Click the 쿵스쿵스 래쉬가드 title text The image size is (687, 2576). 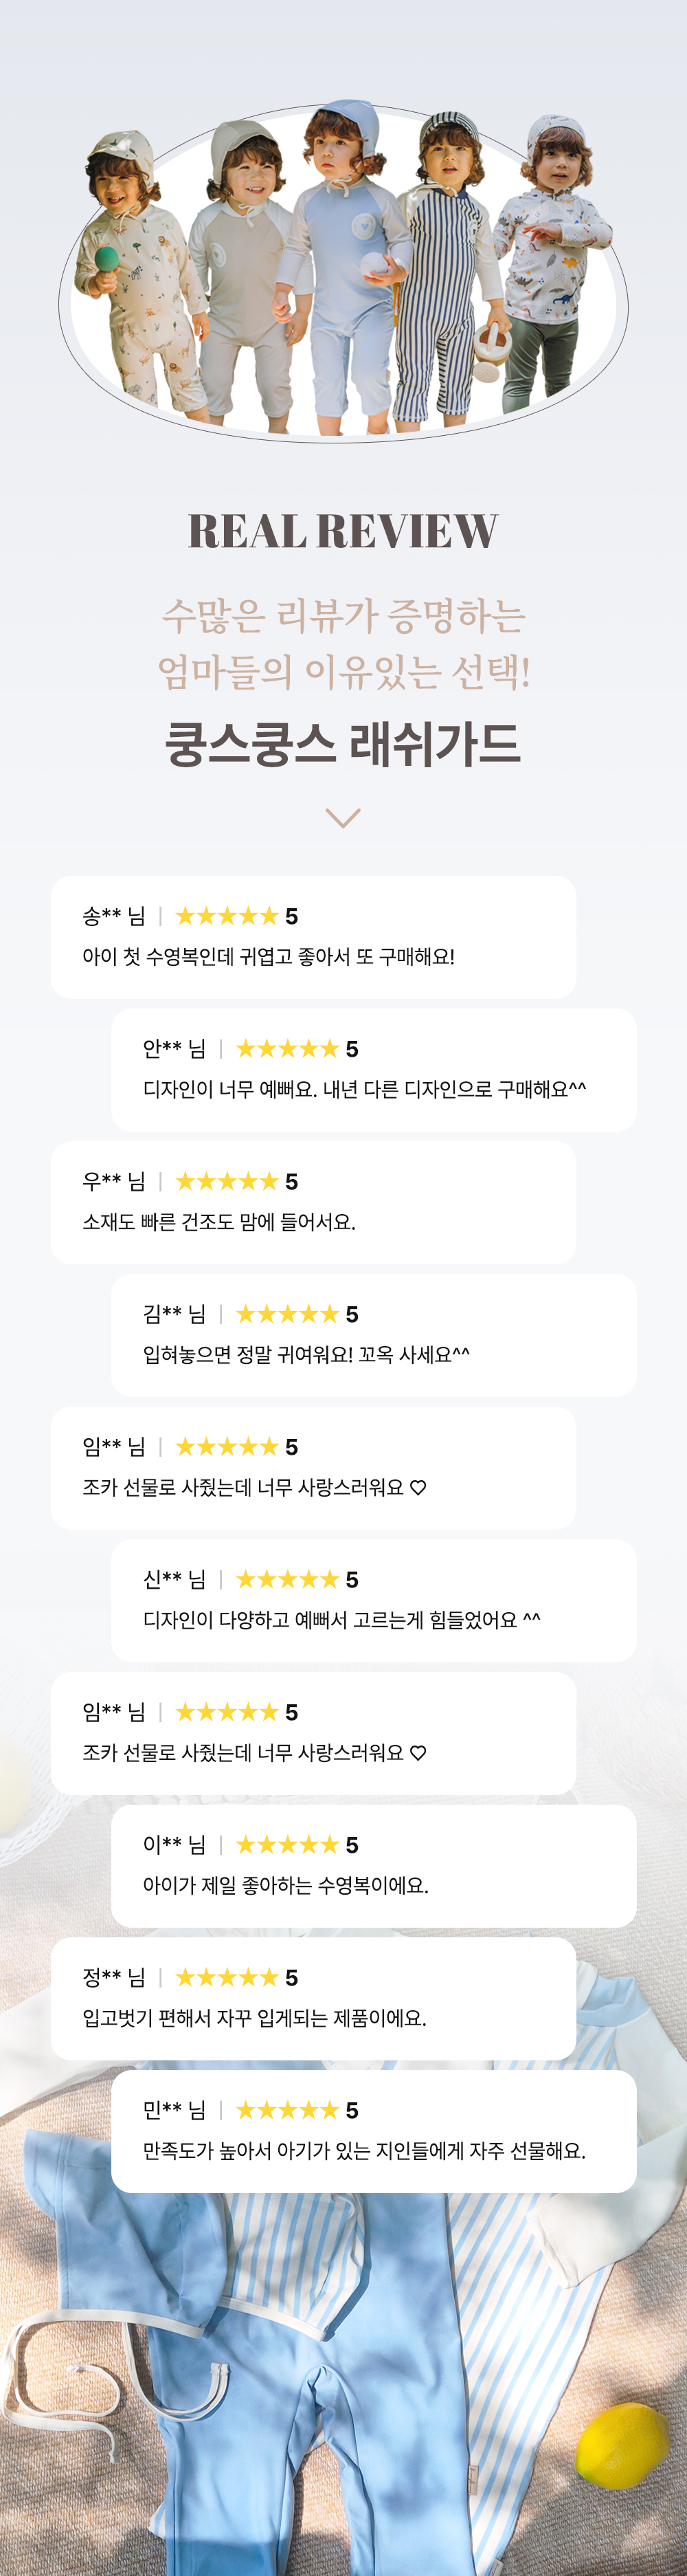[343, 744]
